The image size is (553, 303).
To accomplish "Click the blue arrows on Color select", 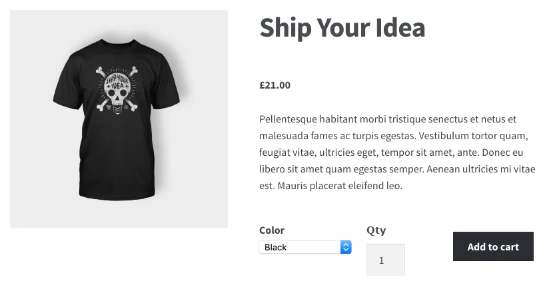I will point(346,247).
